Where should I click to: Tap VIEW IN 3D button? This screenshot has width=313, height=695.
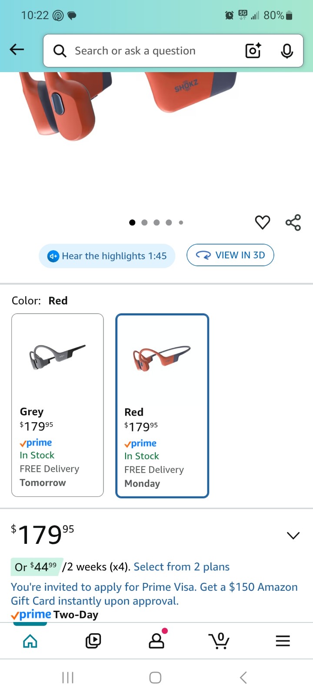coord(230,255)
